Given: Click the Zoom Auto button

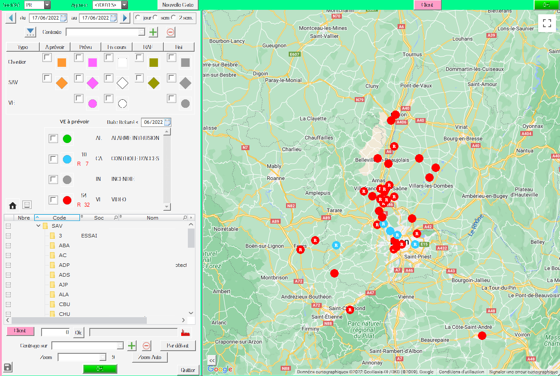Looking at the screenshot, I should click(150, 357).
